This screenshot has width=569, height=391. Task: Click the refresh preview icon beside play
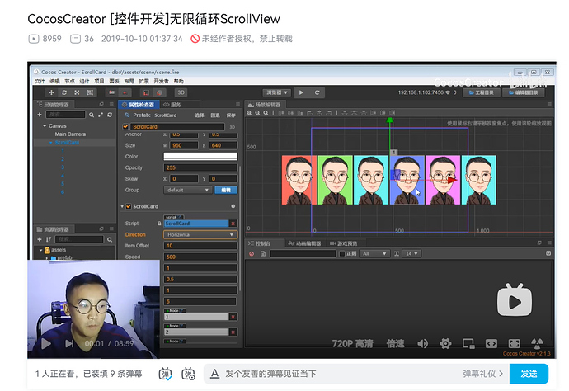point(317,92)
